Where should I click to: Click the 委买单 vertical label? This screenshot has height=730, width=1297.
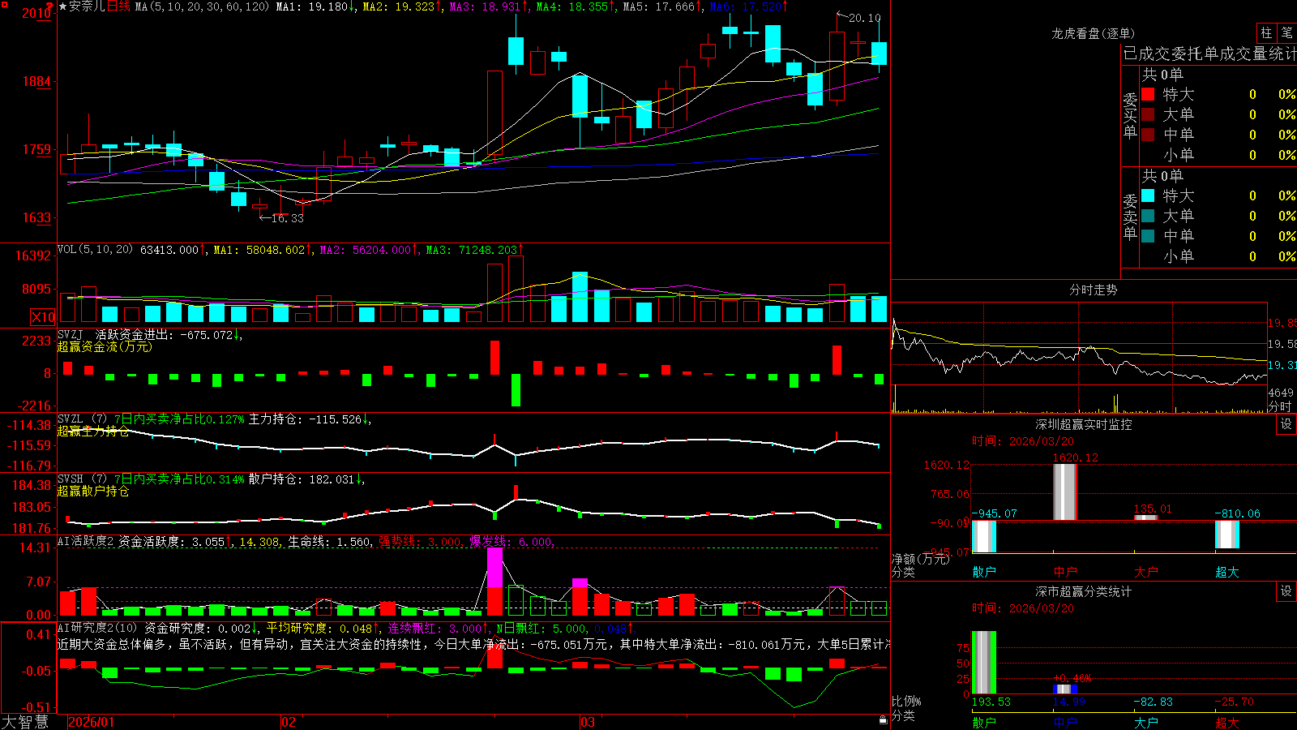pyautogui.click(x=1130, y=116)
